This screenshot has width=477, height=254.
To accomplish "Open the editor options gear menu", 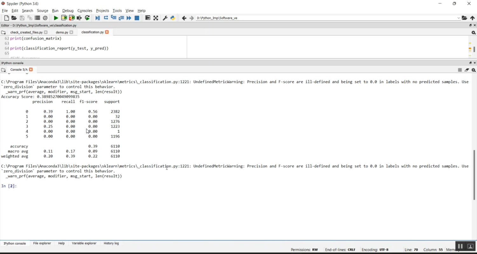I will pos(474,32).
